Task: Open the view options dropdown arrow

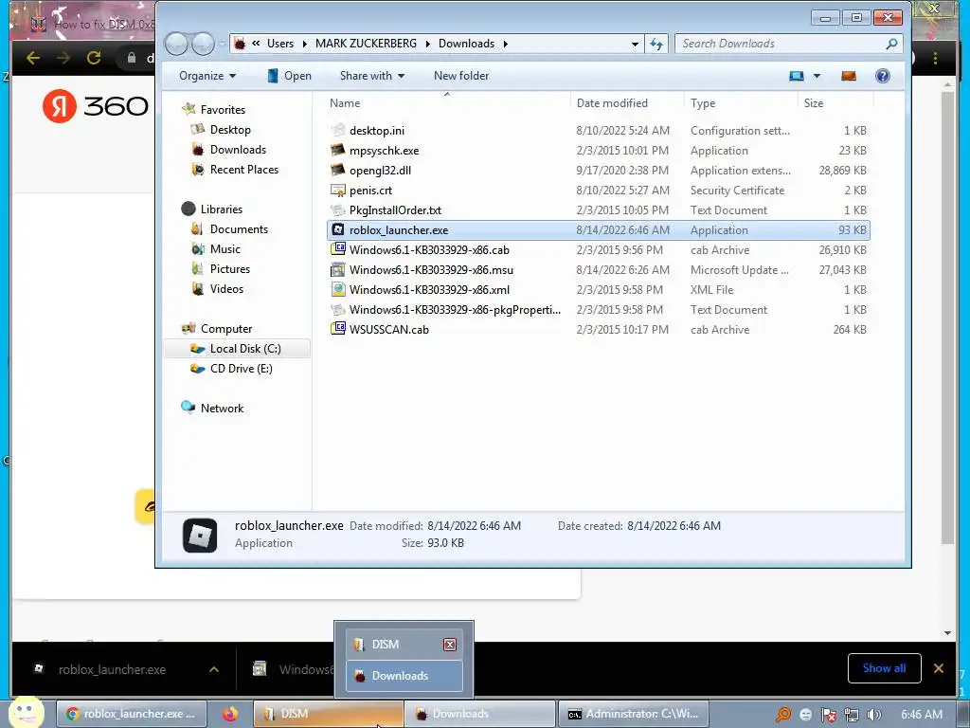Action: [x=817, y=76]
